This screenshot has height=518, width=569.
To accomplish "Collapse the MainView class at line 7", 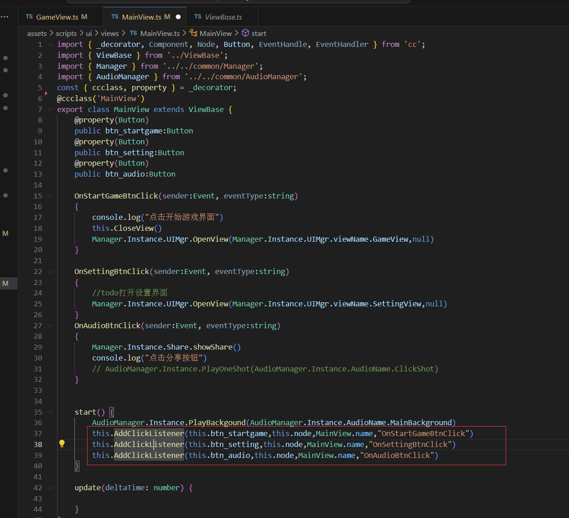I will pyautogui.click(x=51, y=110).
